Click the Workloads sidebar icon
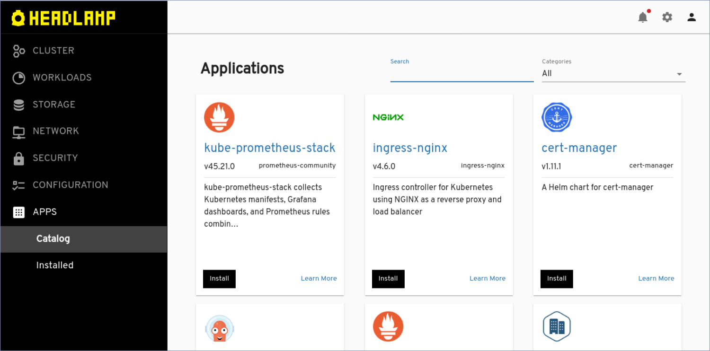Image resolution: width=710 pixels, height=351 pixels. coord(19,78)
